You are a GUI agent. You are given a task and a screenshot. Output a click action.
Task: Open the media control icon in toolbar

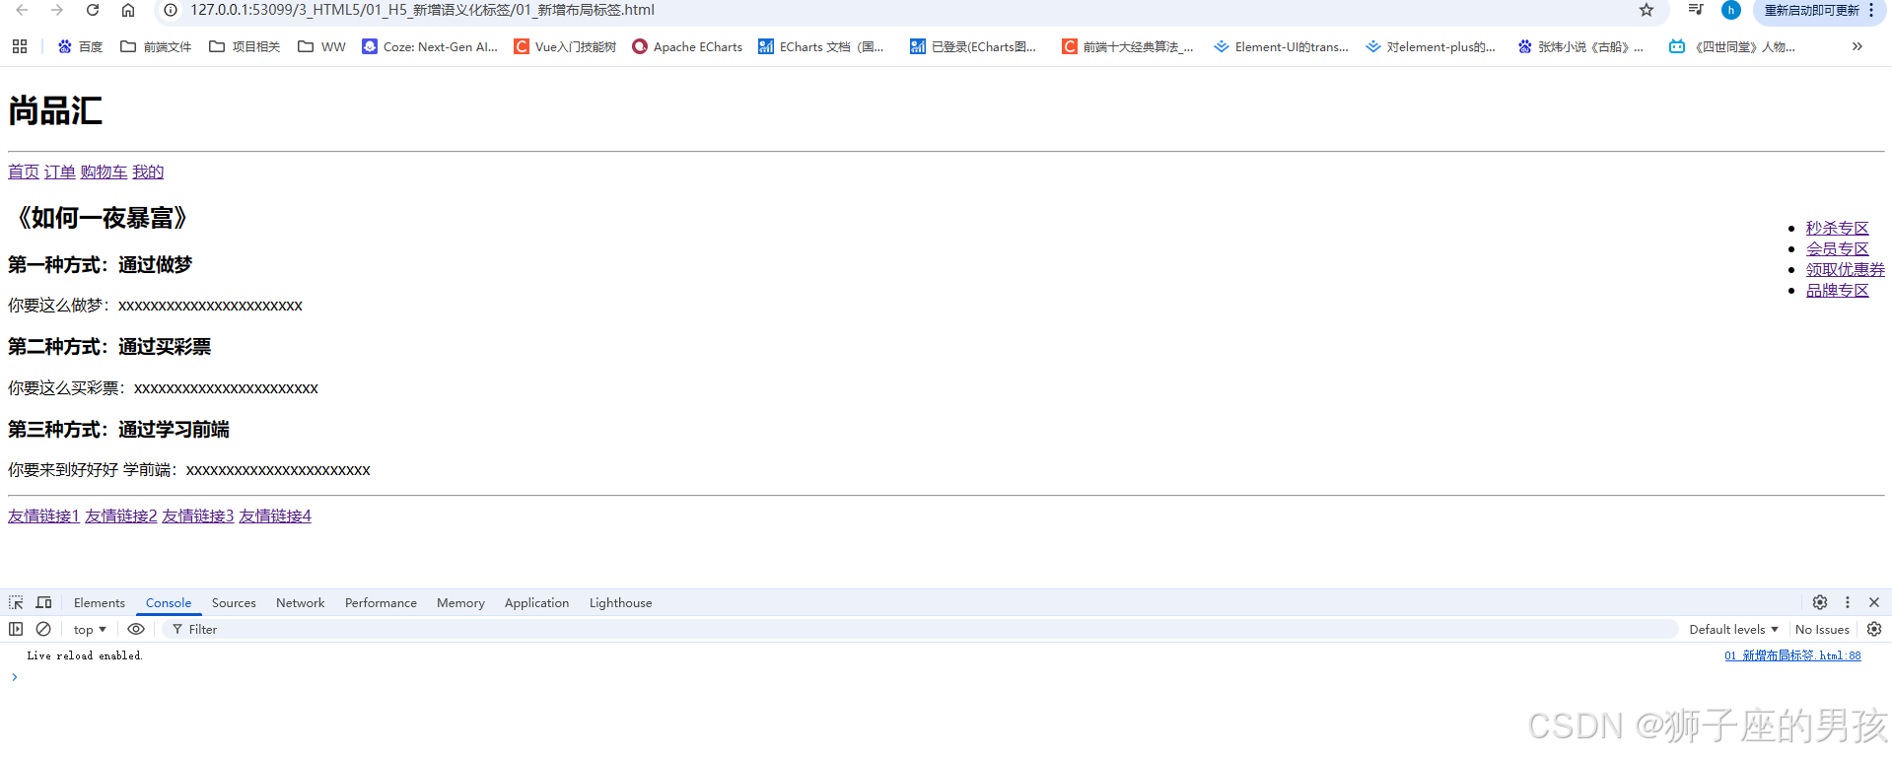coord(1696,10)
